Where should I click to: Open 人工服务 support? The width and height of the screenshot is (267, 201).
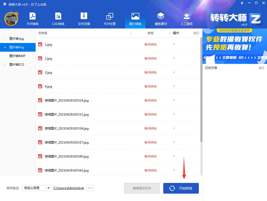click(186, 18)
